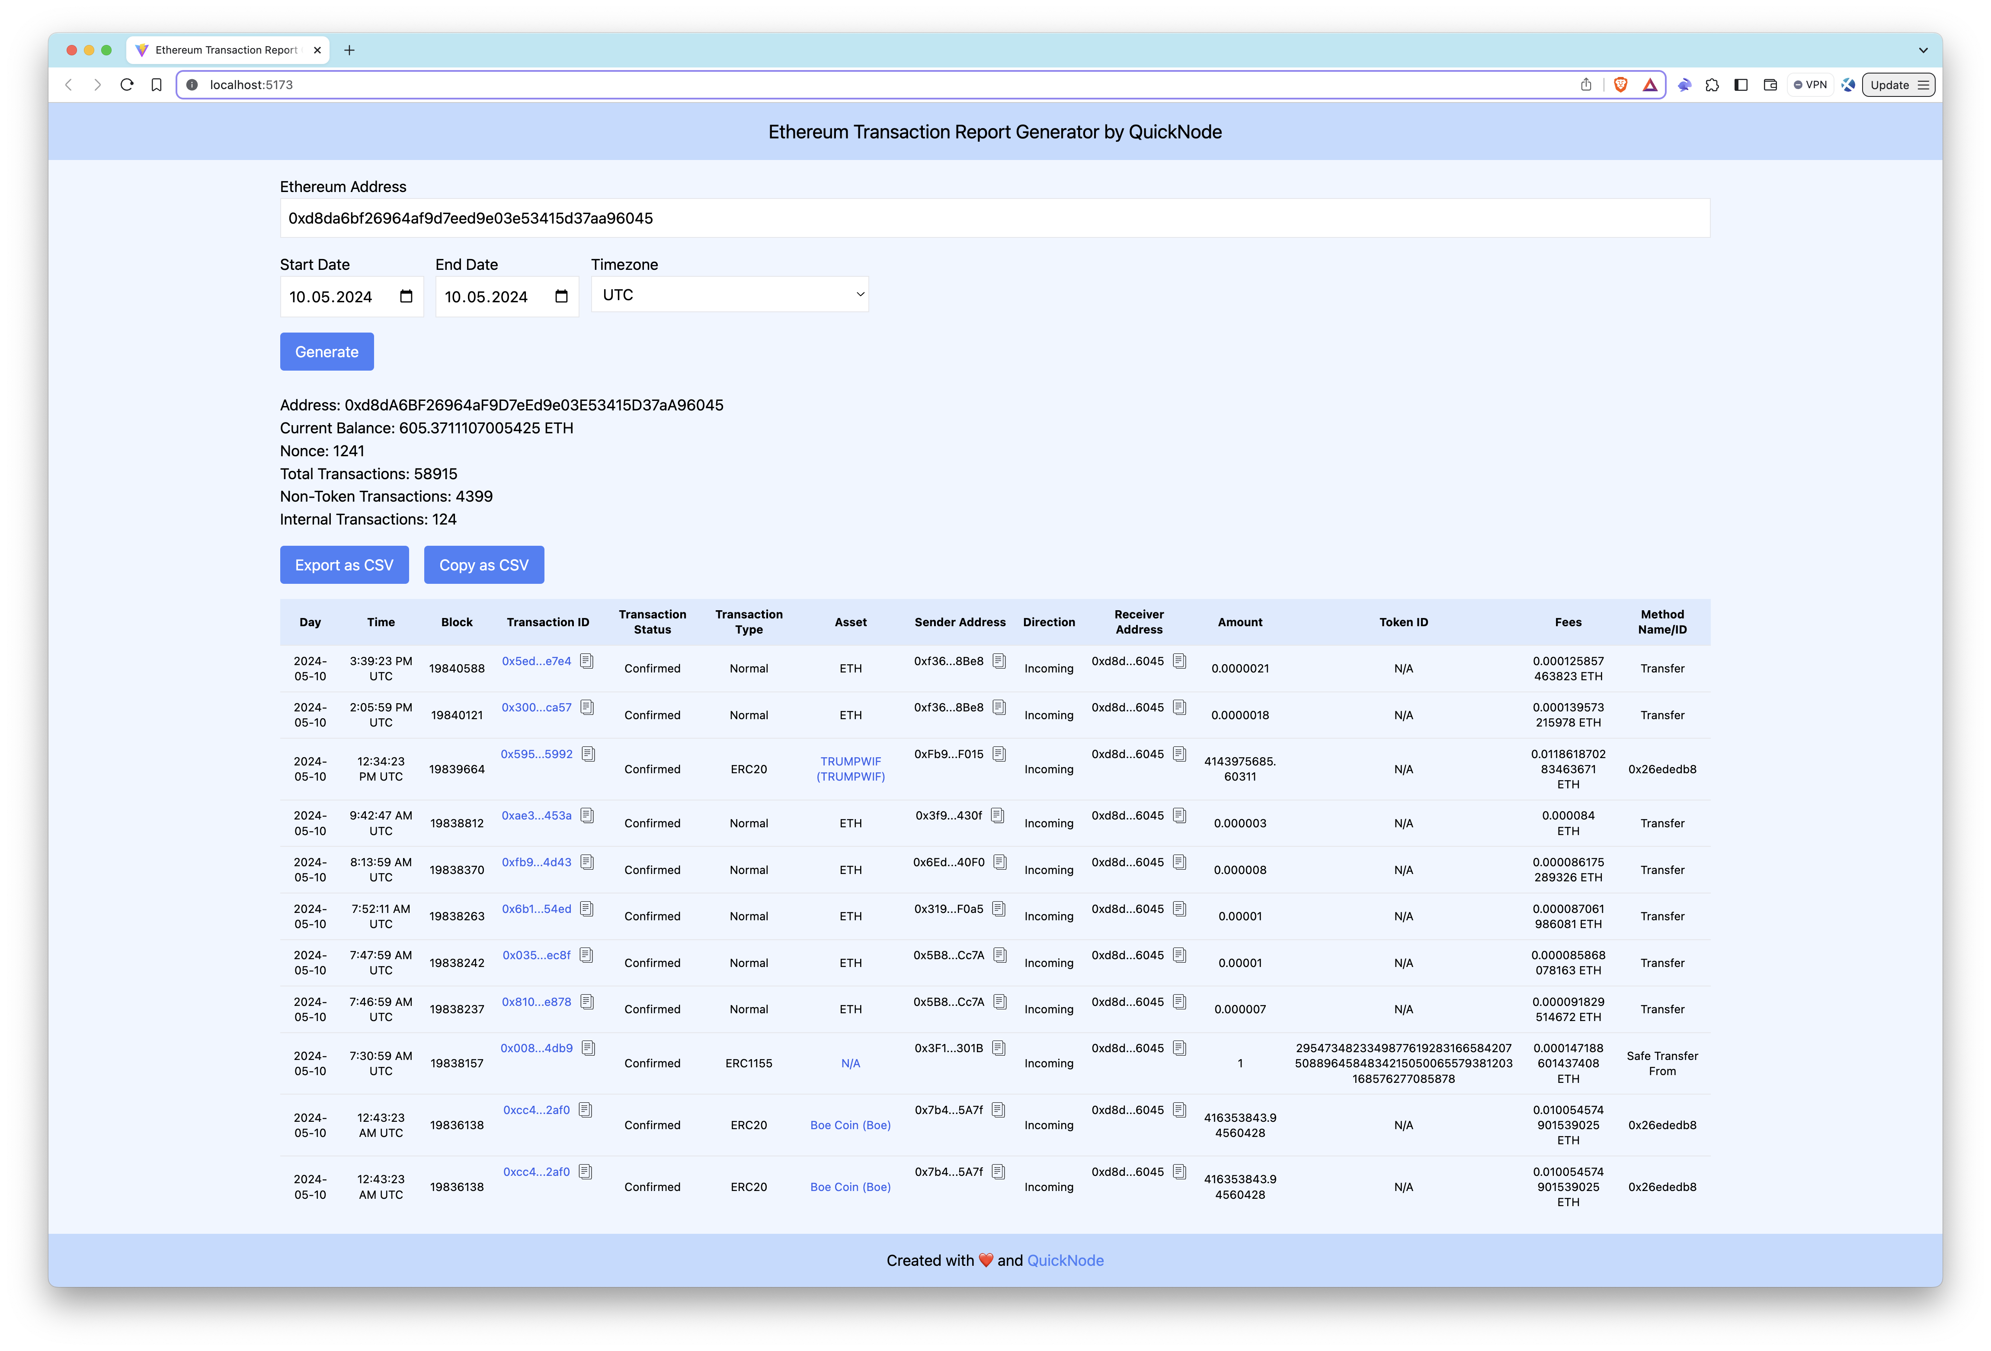The width and height of the screenshot is (1991, 1351).
Task: Copy transaction ID 0x035...ec8f
Action: point(586,955)
